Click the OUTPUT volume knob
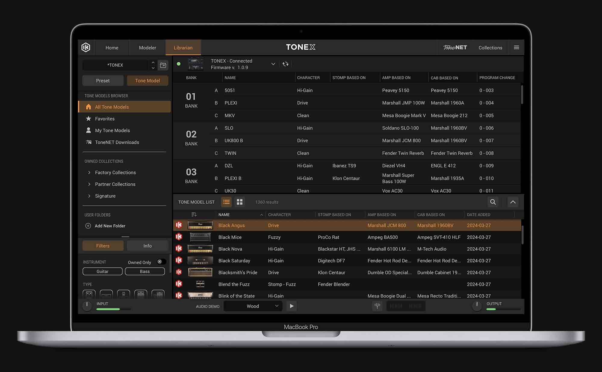Image resolution: width=602 pixels, height=372 pixels. tap(477, 306)
